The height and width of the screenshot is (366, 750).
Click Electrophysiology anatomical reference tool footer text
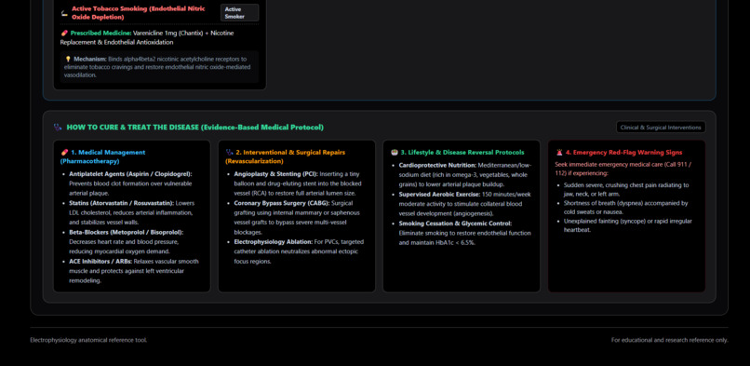[89, 340]
